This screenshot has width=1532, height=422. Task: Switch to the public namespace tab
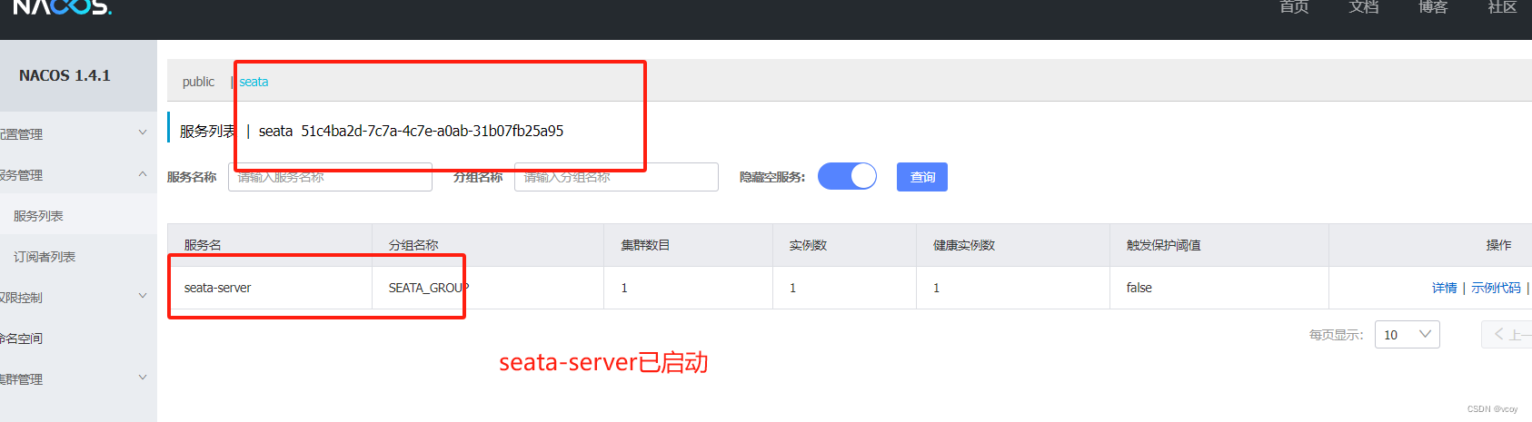(198, 82)
